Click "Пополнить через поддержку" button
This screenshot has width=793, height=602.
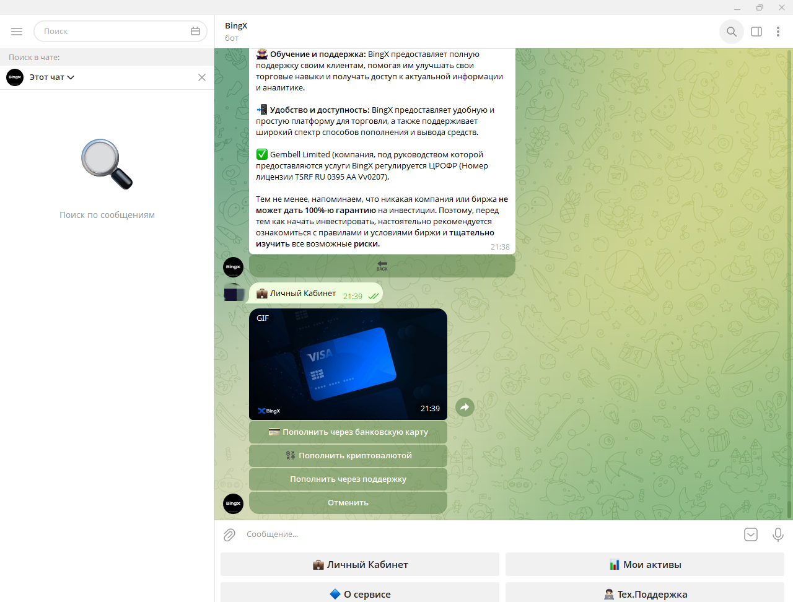[x=348, y=479]
